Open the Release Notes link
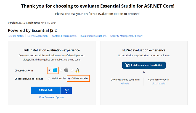 click(x=16, y=36)
